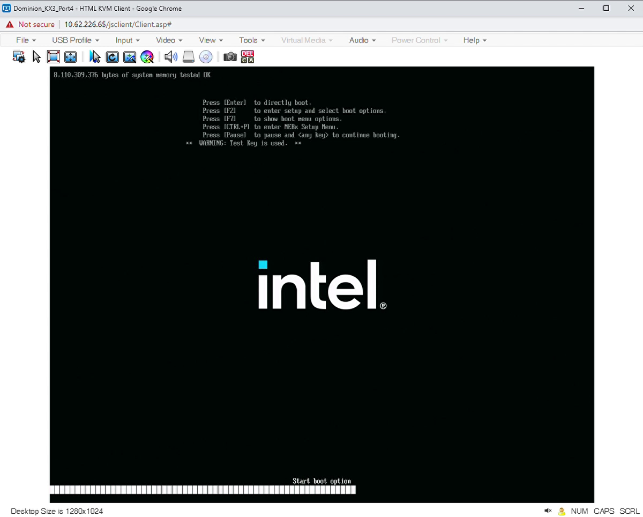Toggle audio speaker toolbar icon

click(171, 57)
